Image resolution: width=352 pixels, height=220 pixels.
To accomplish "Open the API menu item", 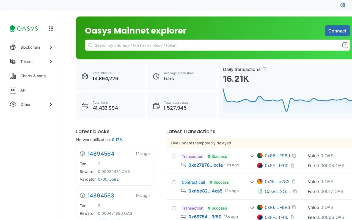I will 31,90.
